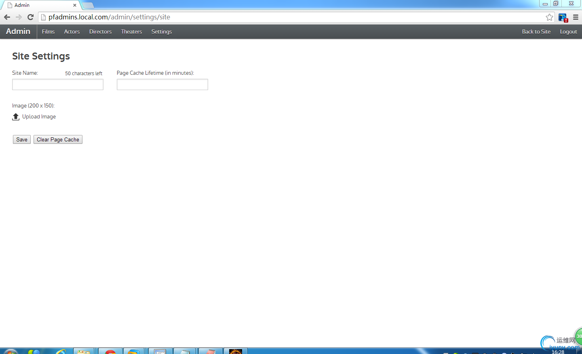This screenshot has height=354, width=582.
Task: Click the 'Site Name:' label
Action: (x=25, y=73)
